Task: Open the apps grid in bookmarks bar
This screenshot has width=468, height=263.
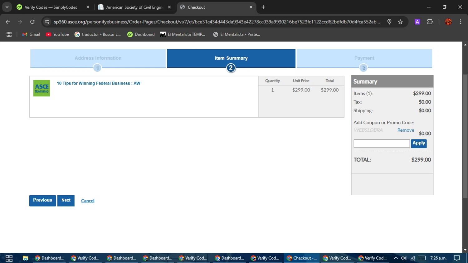Action: coord(9,34)
